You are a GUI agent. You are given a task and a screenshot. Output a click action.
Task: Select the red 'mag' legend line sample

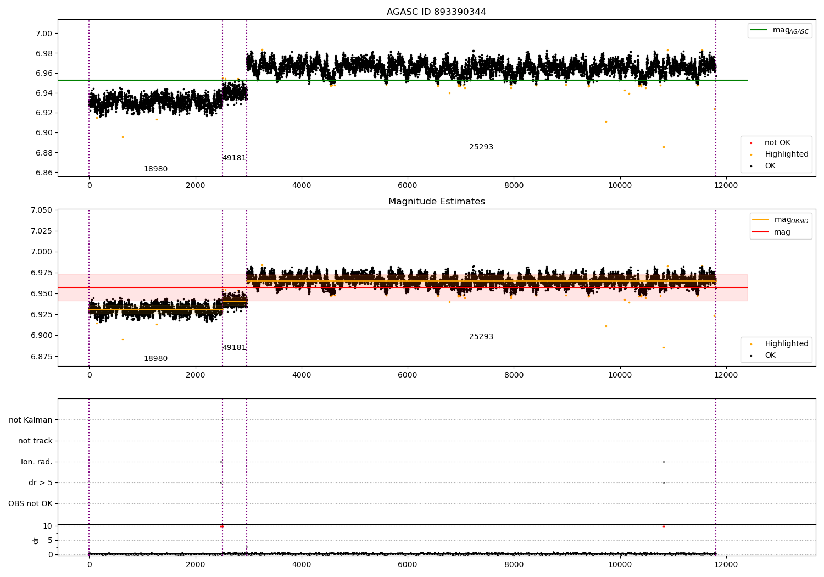[761, 232]
